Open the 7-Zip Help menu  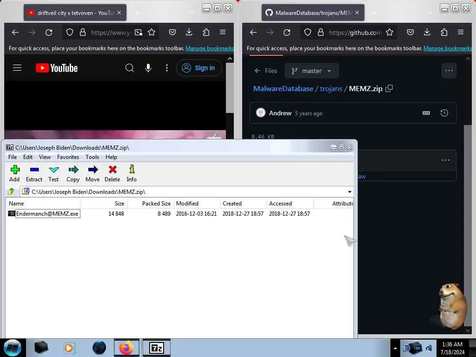111,157
